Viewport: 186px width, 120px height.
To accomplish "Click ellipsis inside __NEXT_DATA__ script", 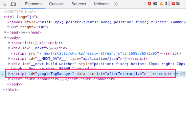I will point(125,59).
